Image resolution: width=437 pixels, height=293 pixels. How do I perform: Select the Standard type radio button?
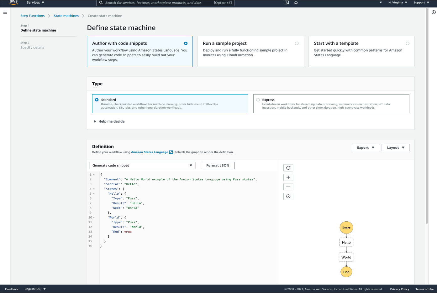click(x=97, y=100)
